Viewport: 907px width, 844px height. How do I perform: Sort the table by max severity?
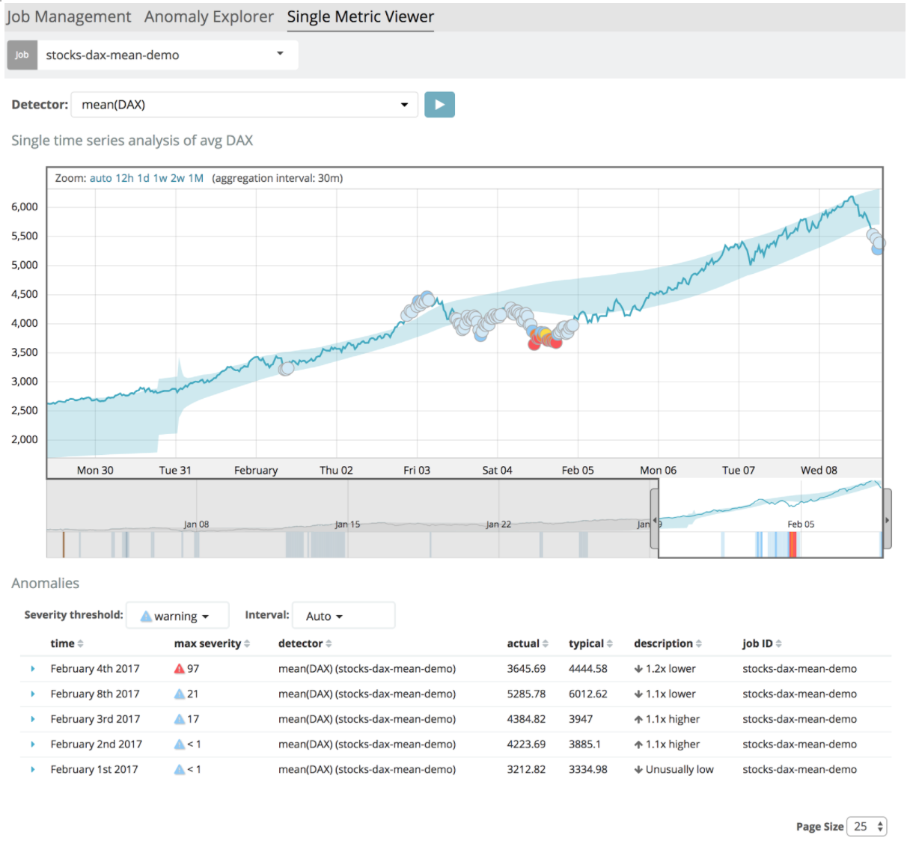212,643
